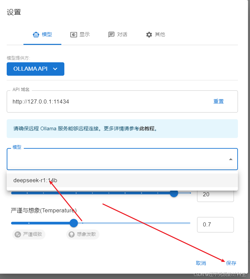Image resolution: width=250 pixels, height=279 pixels.
Task: Click the chat bubble icon beside 对话
Action: tap(111, 34)
